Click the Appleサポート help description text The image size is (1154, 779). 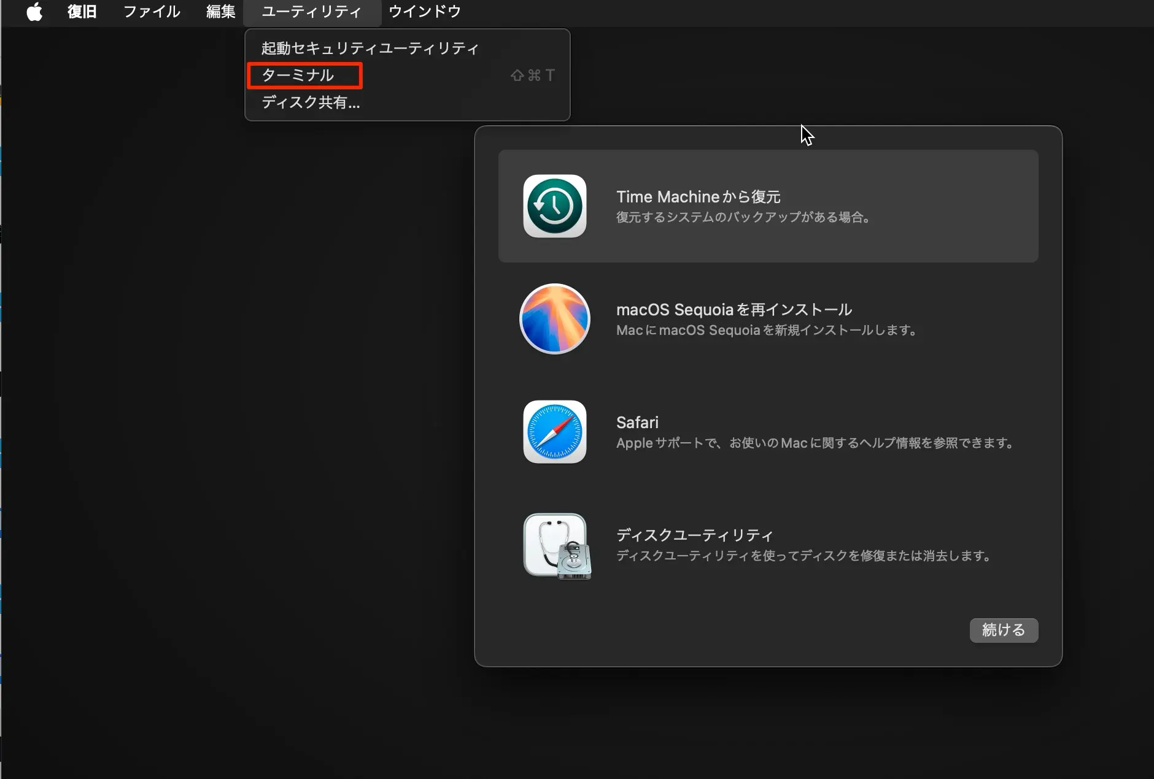pyautogui.click(x=816, y=443)
